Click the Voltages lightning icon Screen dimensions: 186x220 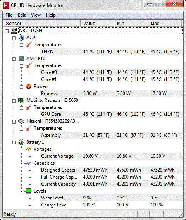[29, 149]
